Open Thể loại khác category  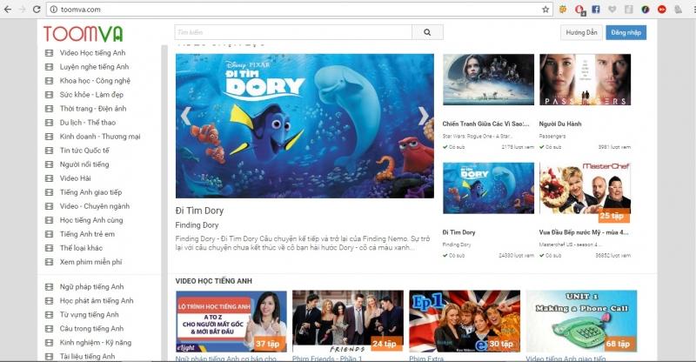pyautogui.click(x=81, y=248)
